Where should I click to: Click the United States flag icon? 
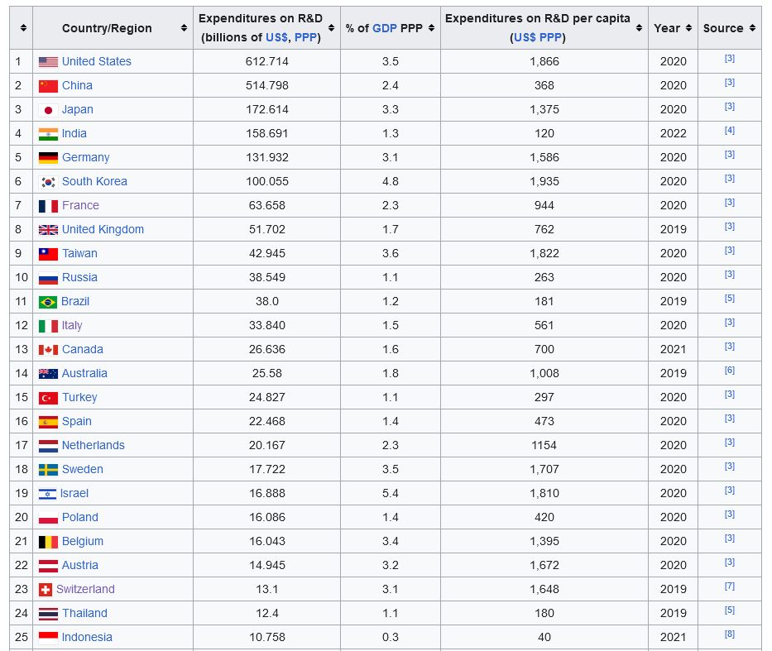[48, 62]
